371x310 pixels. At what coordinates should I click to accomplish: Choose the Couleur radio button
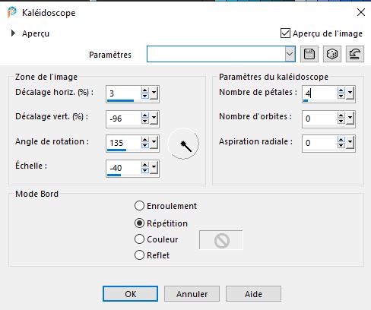tap(139, 239)
